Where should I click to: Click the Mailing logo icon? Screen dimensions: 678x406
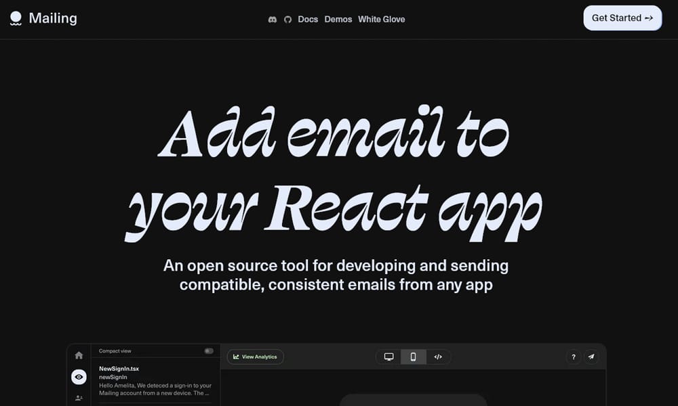point(16,18)
